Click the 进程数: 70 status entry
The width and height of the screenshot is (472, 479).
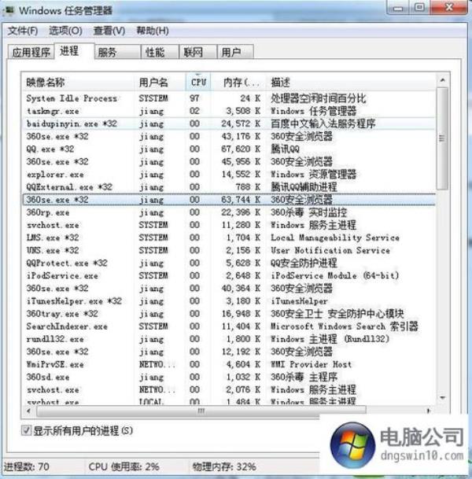tap(26, 466)
